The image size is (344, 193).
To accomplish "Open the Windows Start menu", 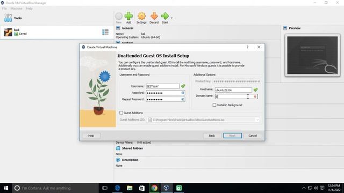I will (6, 188).
